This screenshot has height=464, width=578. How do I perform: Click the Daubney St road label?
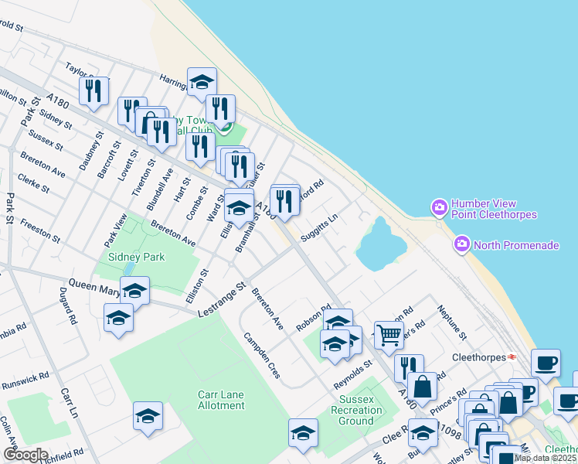(91, 151)
